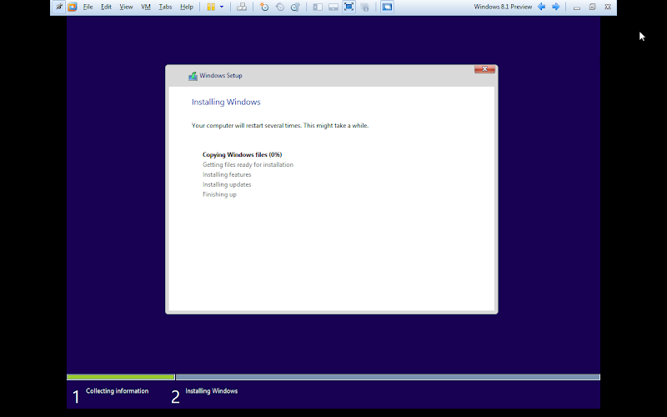Revert to the previous snapshot icon
The width and height of the screenshot is (667, 417).
(x=280, y=7)
